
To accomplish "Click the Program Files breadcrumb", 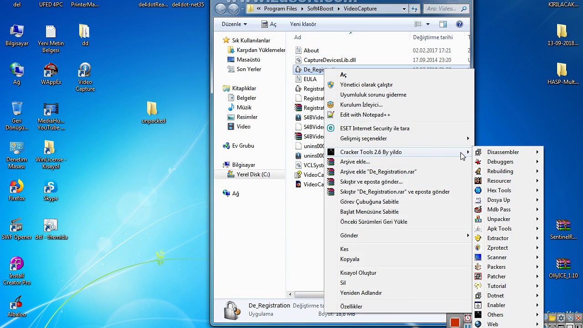I will coord(281,9).
